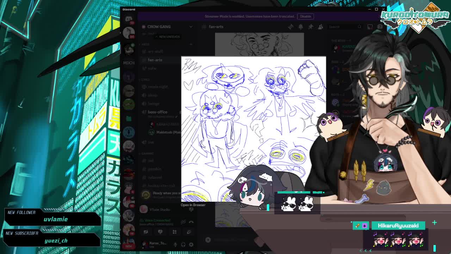
Task: View enlarged blue sketch fan-art image
Action: coord(254,129)
